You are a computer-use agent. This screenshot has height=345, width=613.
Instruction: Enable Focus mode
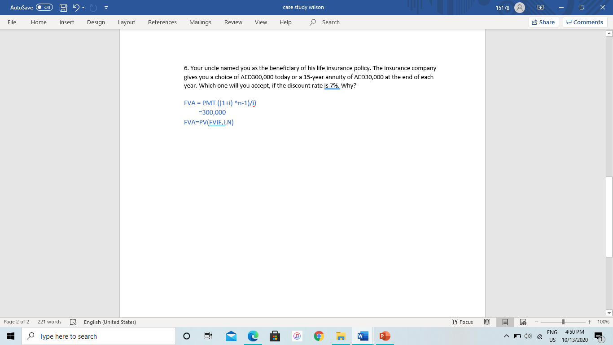(x=463, y=322)
